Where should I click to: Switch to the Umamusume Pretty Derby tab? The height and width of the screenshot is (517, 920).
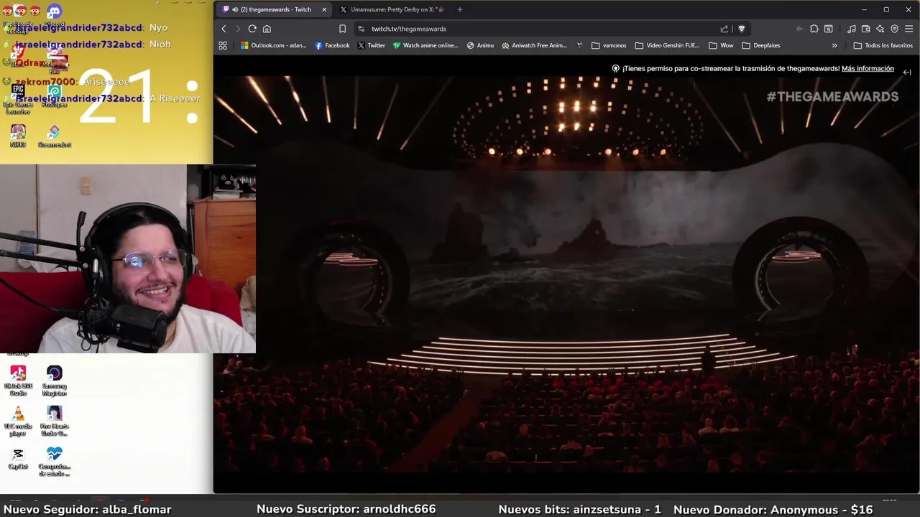[392, 9]
